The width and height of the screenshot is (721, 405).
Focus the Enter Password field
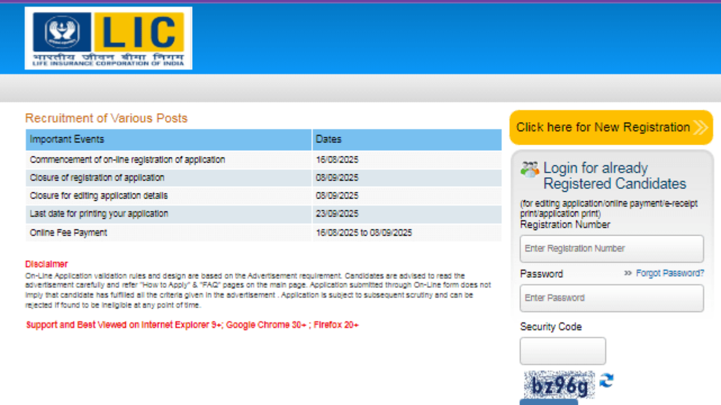[611, 298]
